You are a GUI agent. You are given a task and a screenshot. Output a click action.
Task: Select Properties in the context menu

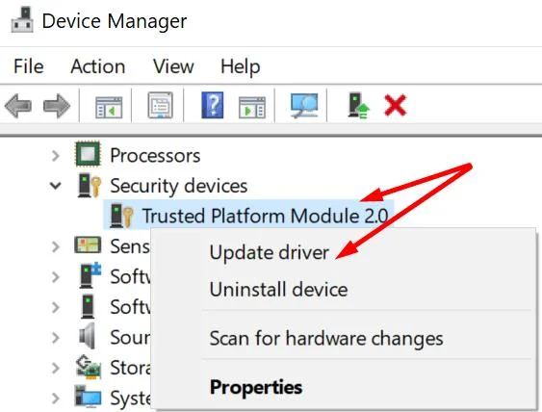(256, 387)
